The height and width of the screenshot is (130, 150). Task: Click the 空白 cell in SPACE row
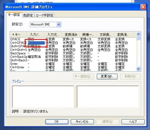tap(31, 39)
